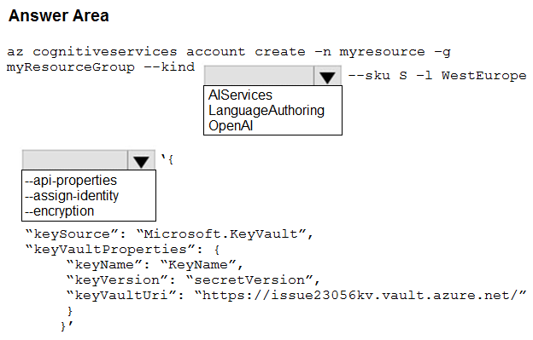
Task: Click the empty parameter combo box field
Action: [75, 160]
